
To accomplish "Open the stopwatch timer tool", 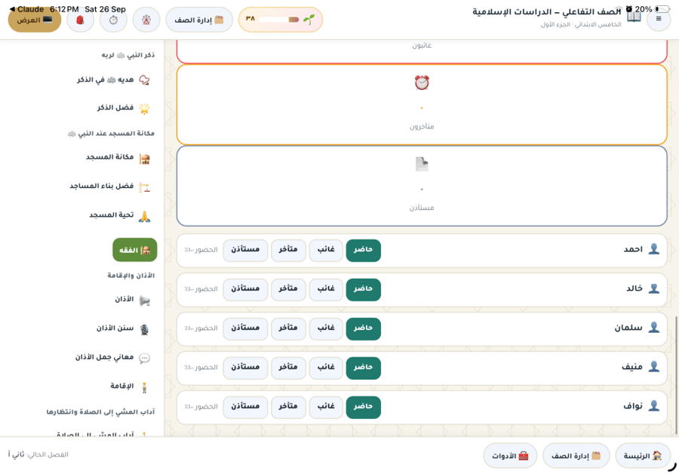I will pyautogui.click(x=113, y=20).
